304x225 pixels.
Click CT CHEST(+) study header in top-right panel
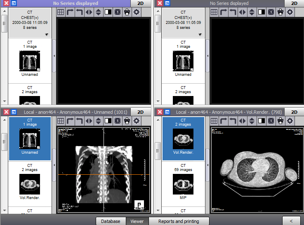[183, 23]
